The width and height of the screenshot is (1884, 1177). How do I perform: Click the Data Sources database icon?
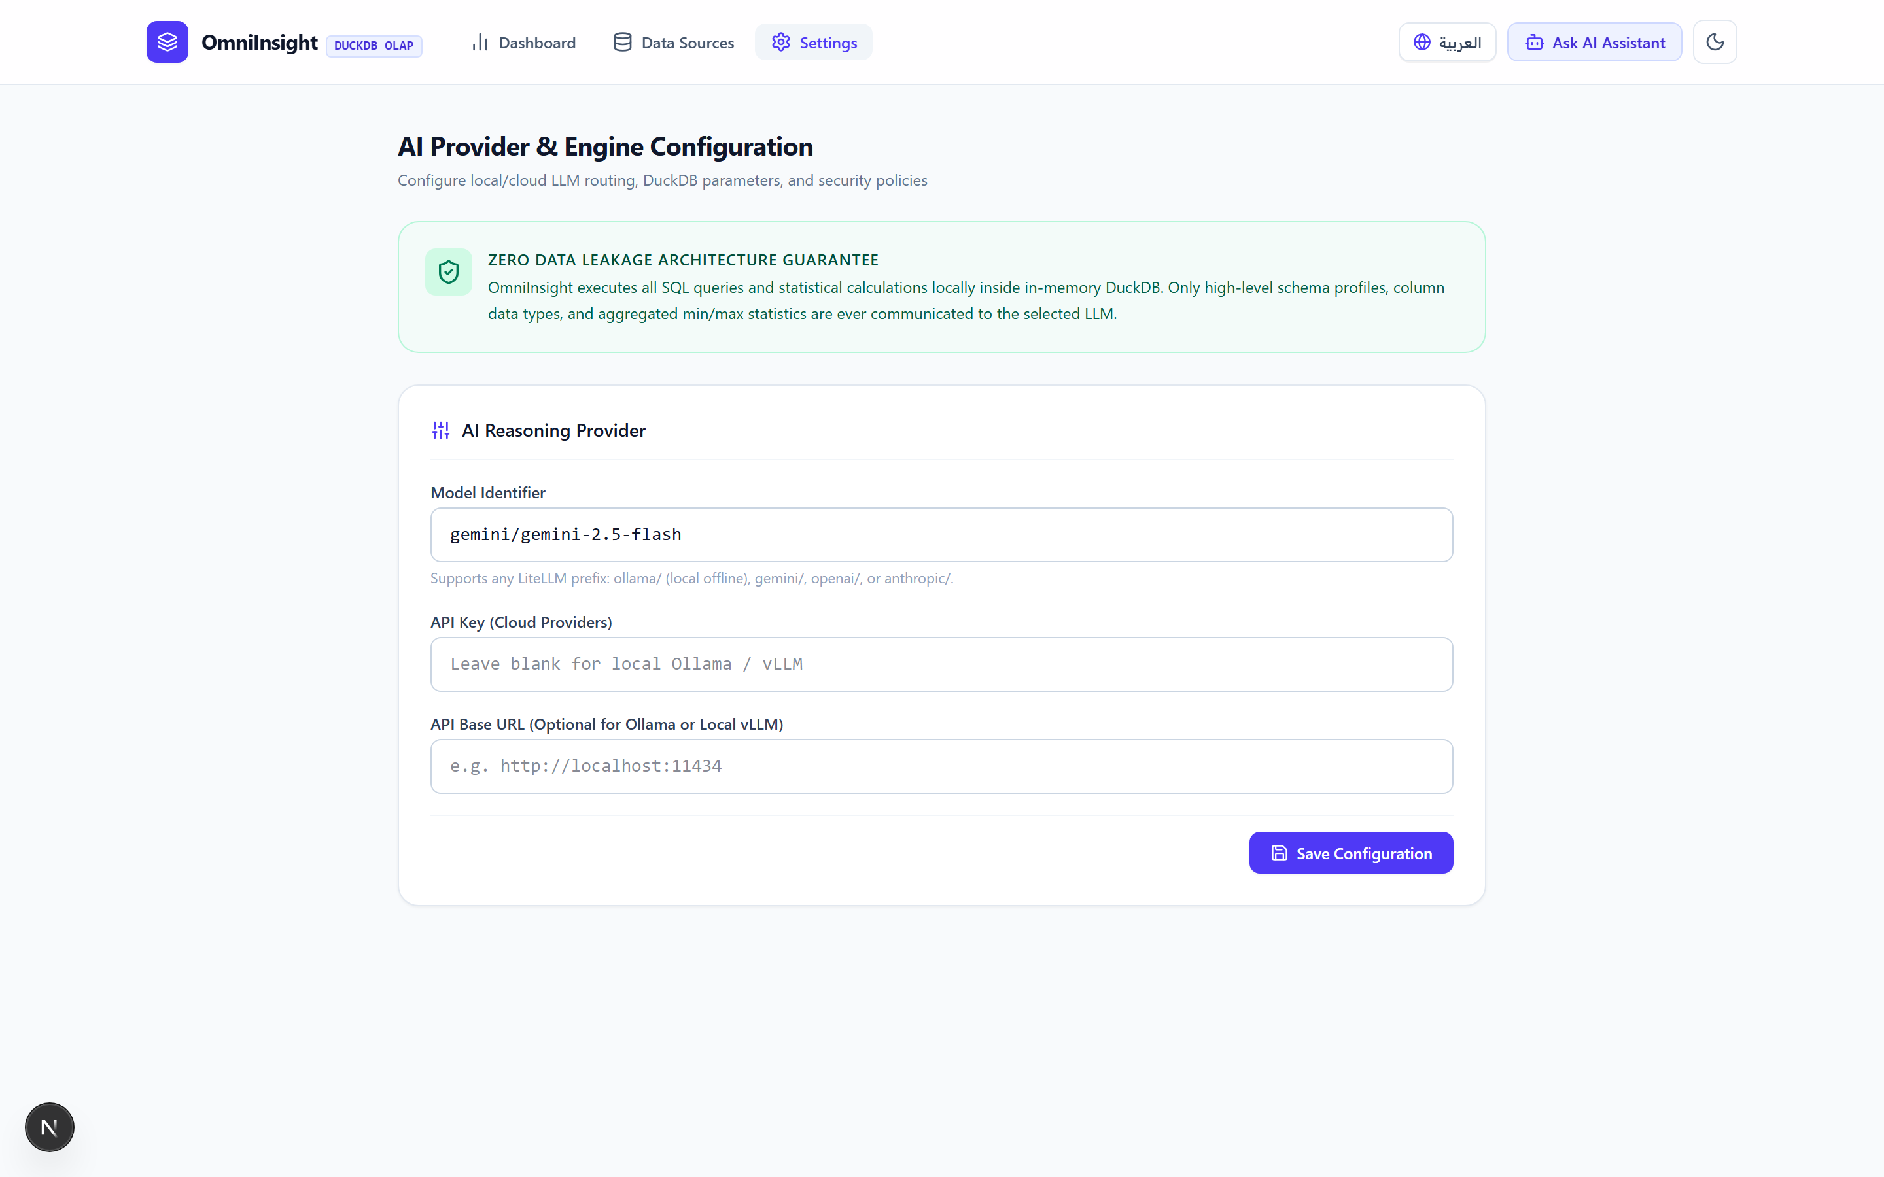tap(622, 42)
